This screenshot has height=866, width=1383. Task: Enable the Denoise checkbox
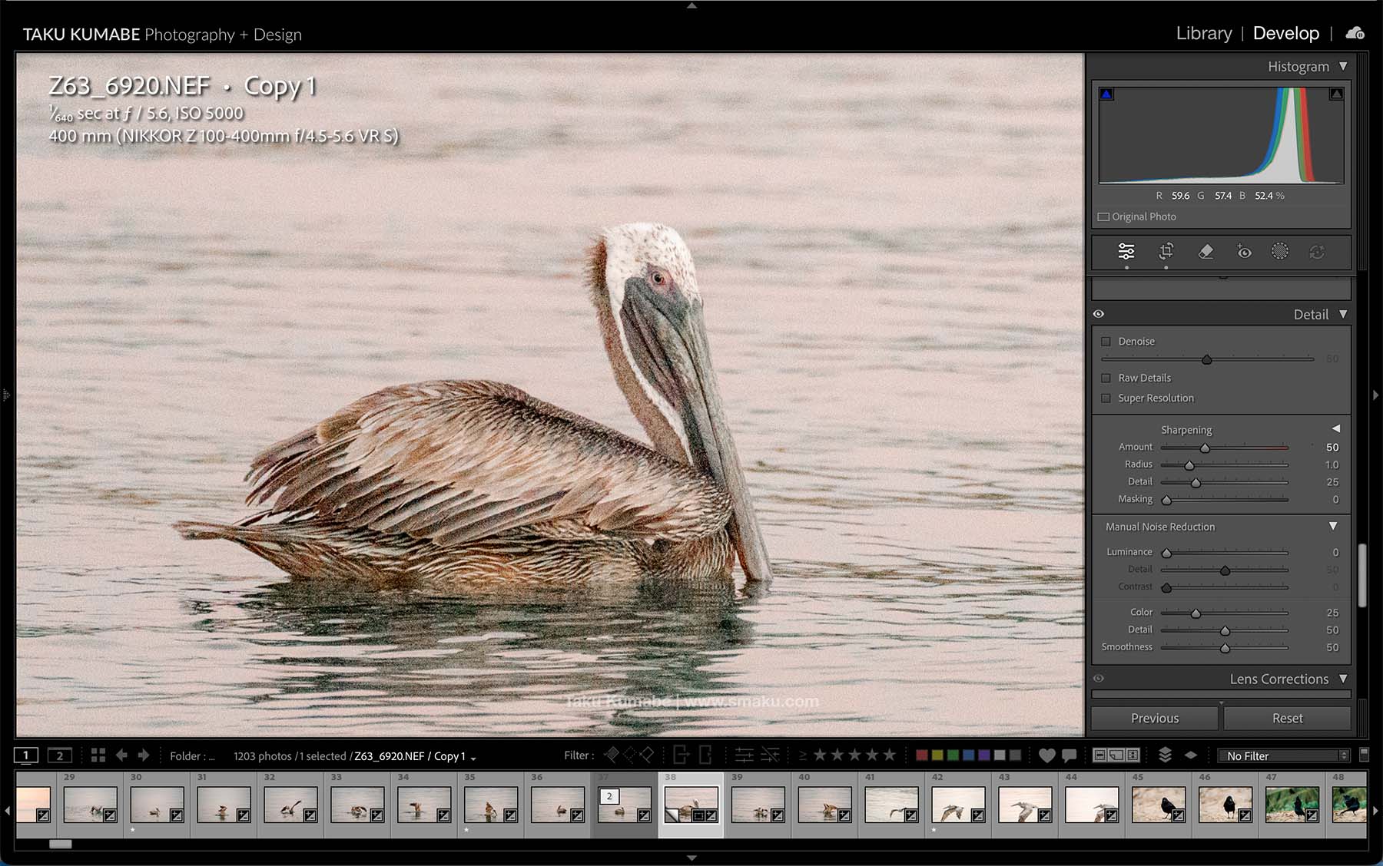[1106, 342]
